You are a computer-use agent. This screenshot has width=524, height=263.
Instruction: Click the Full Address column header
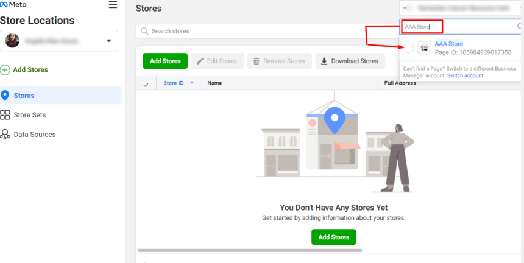tap(400, 83)
